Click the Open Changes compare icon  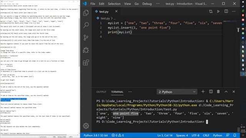211,11
